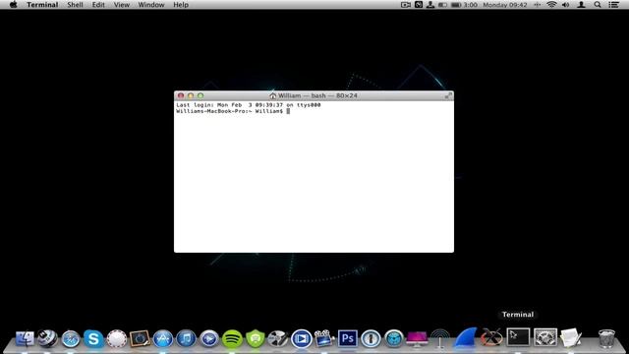Open the Terminal application menu
The height and width of the screenshot is (354, 629).
point(42,5)
